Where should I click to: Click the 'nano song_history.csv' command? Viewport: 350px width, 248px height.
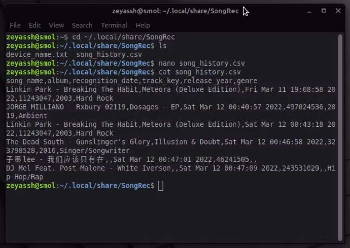click(x=202, y=63)
